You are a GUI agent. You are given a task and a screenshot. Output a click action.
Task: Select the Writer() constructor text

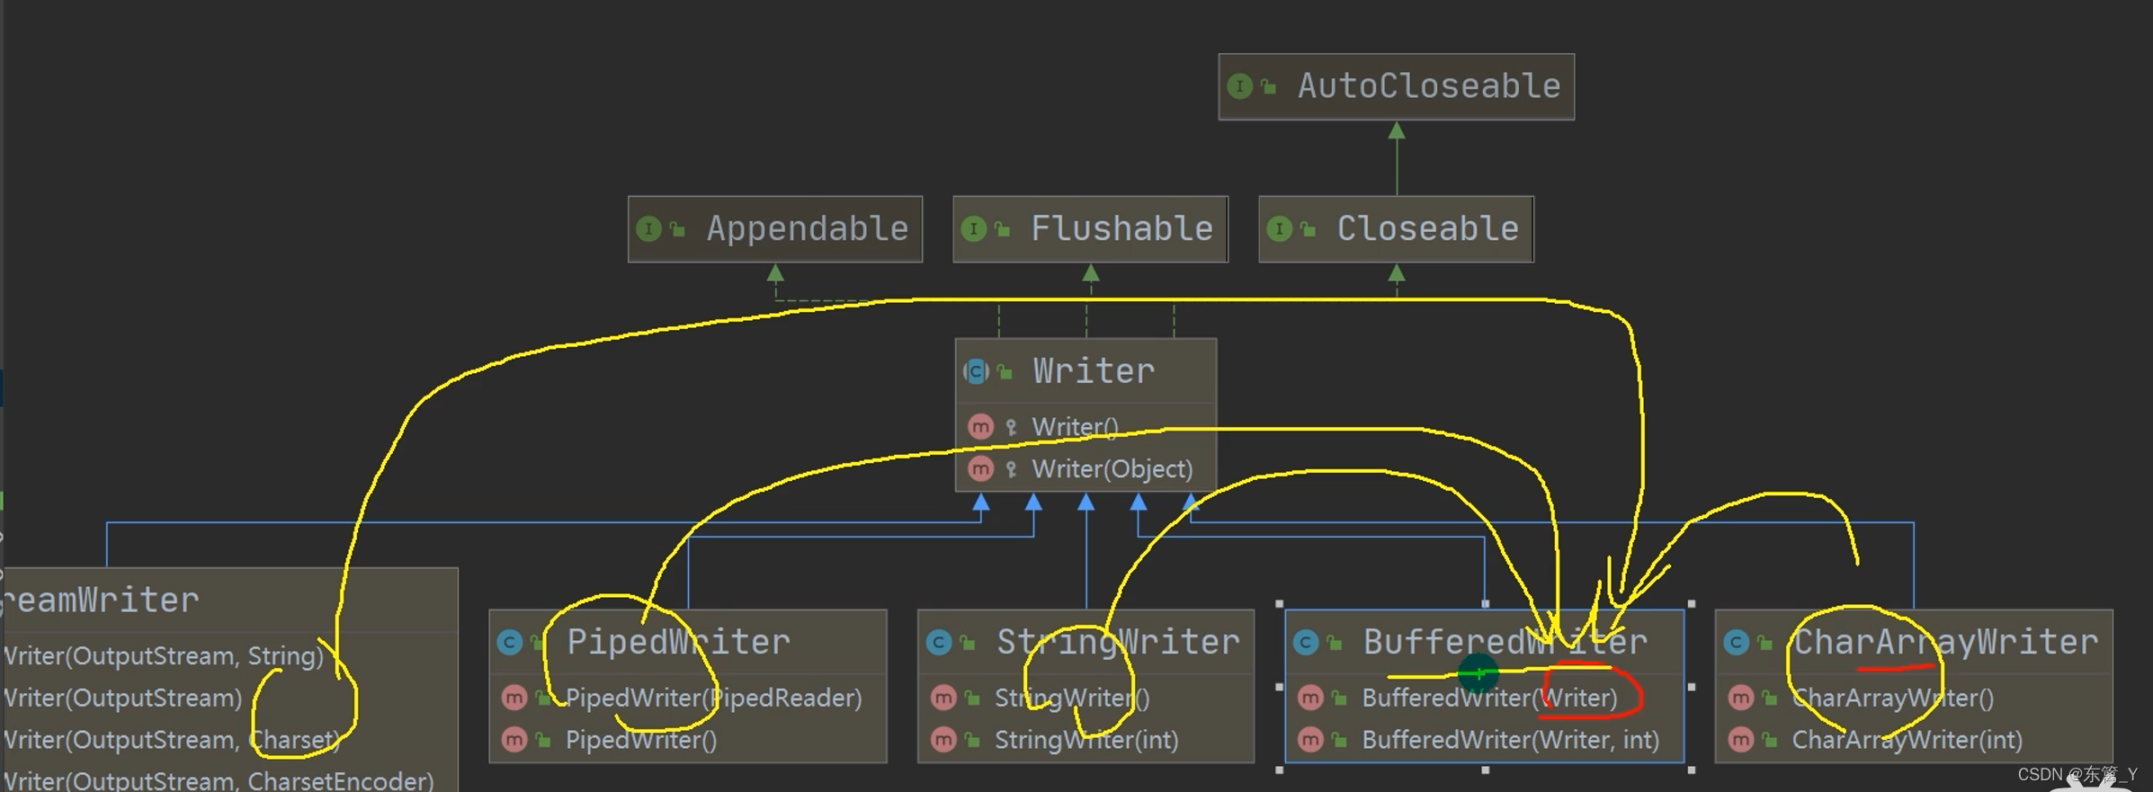1074,427
